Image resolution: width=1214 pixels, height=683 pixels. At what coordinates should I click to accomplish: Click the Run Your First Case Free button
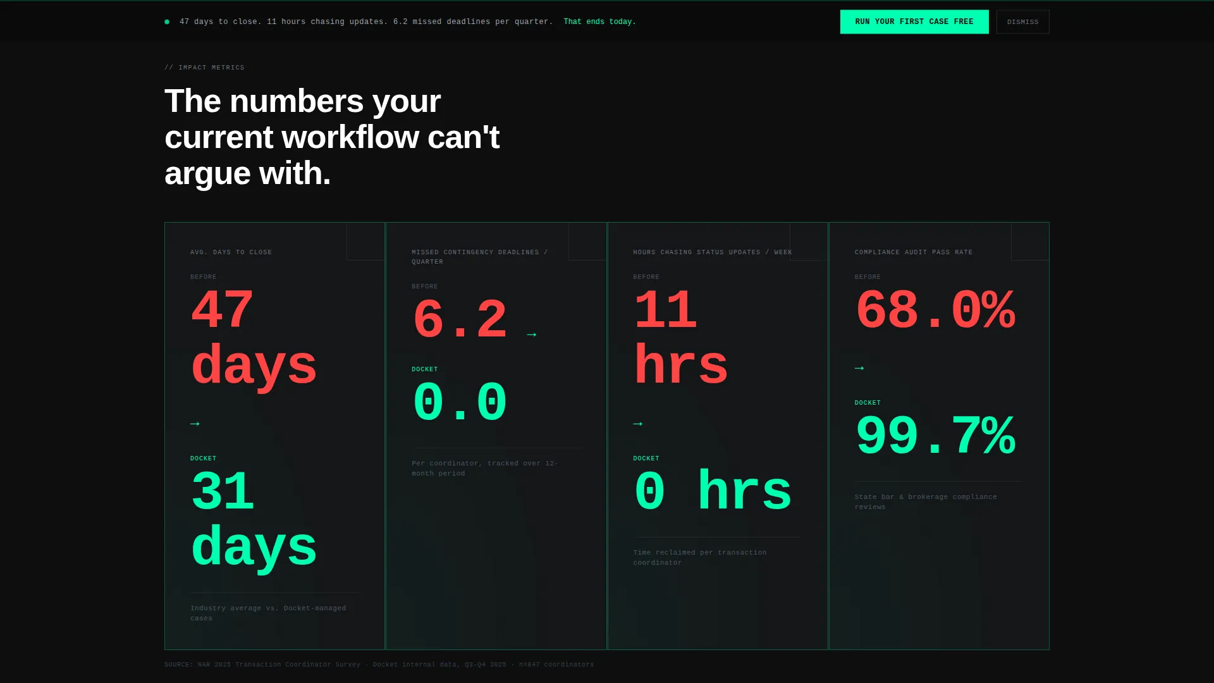click(914, 22)
